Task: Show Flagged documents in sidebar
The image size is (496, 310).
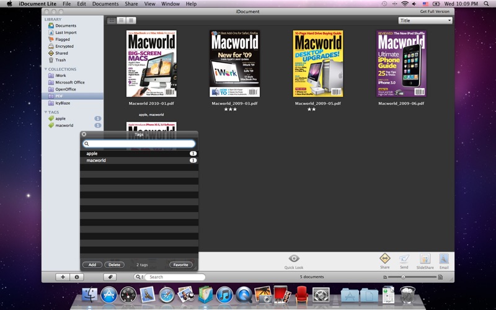Action: click(x=63, y=40)
